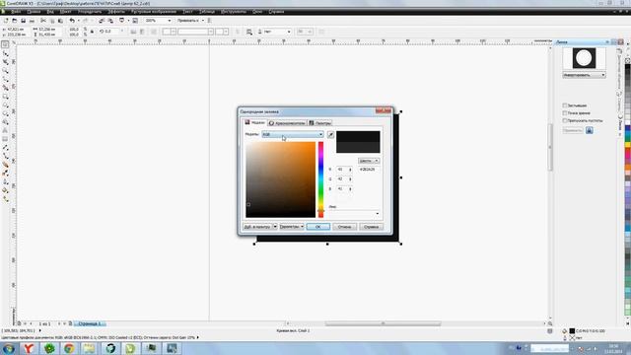The image size is (631, 355).
Task: Select the Shape tool in the toolbox
Action: (x=5, y=53)
